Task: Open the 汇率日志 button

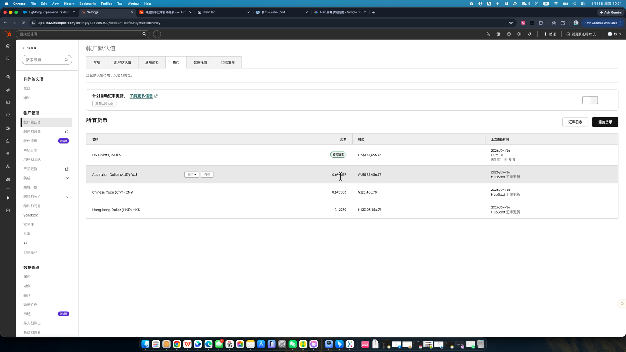Action: coord(575,122)
